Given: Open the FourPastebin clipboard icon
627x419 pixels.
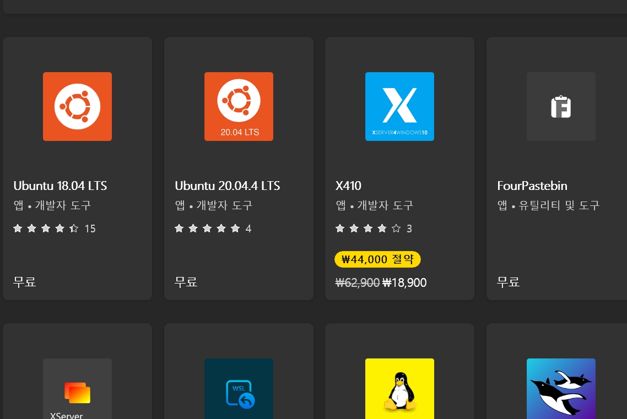Looking at the screenshot, I should (x=561, y=106).
